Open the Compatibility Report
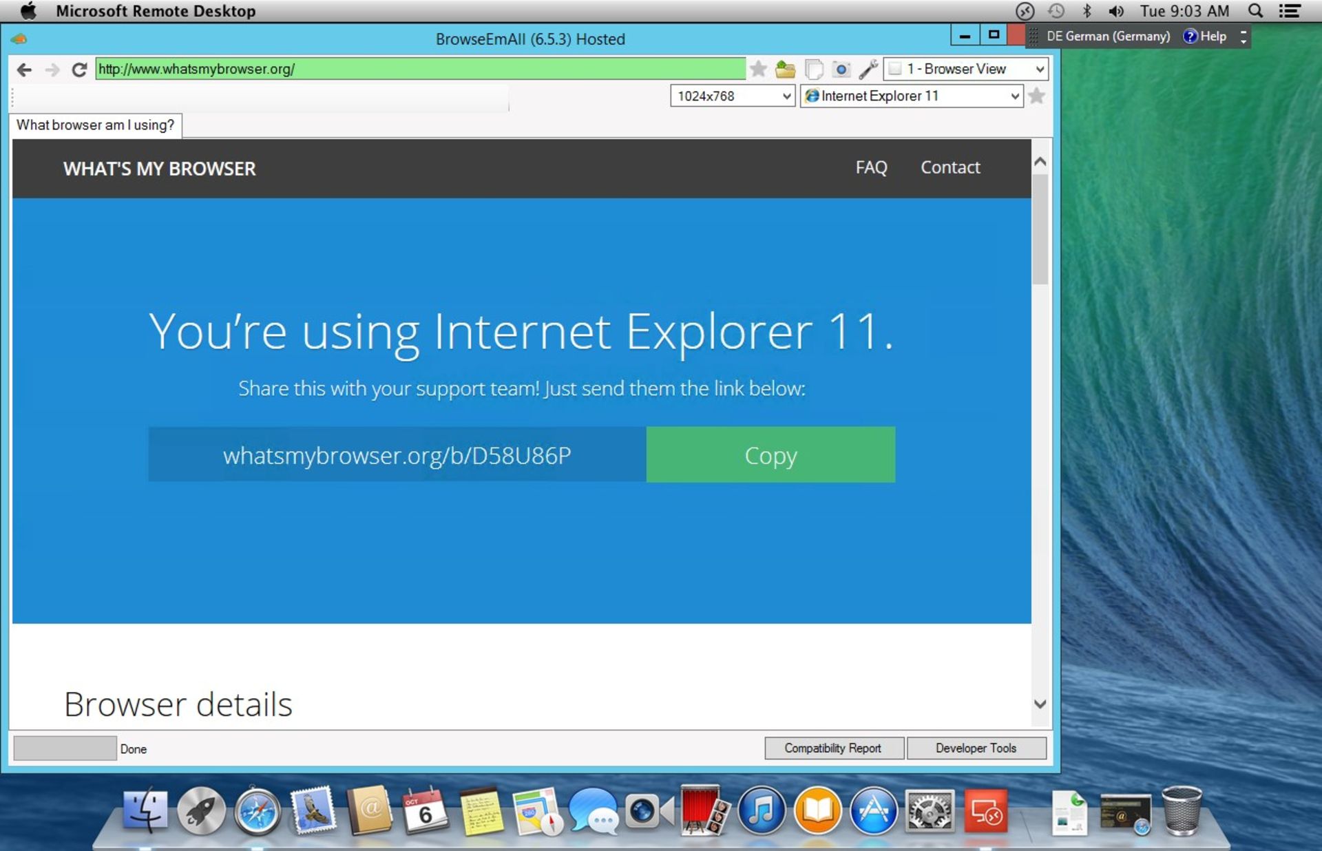The image size is (1322, 851). pos(833,748)
